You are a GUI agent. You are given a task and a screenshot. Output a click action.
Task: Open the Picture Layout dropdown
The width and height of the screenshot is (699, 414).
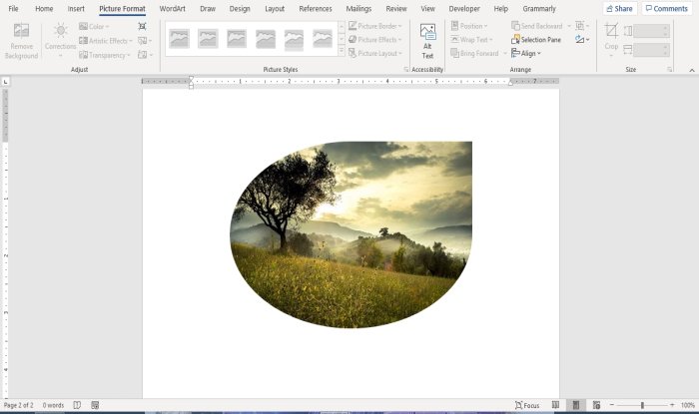point(375,54)
